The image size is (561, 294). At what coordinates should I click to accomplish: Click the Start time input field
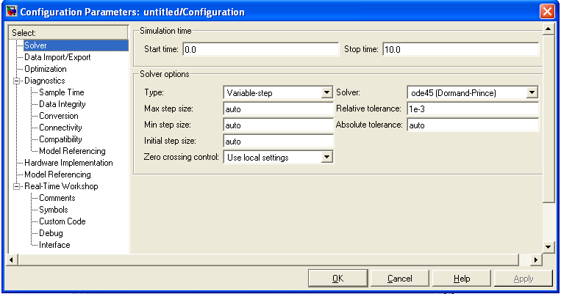(x=259, y=50)
